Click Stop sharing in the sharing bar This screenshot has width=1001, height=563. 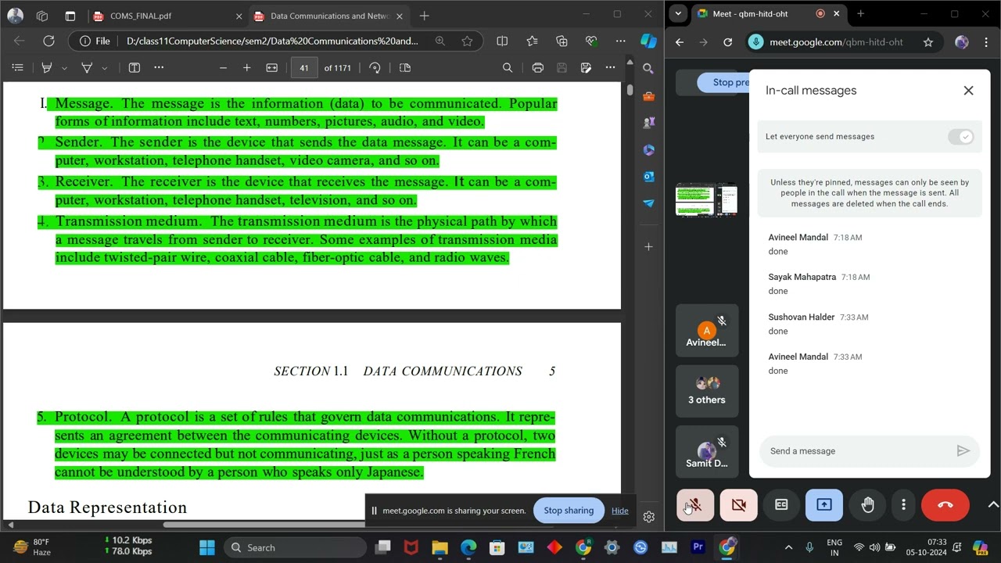pyautogui.click(x=569, y=511)
